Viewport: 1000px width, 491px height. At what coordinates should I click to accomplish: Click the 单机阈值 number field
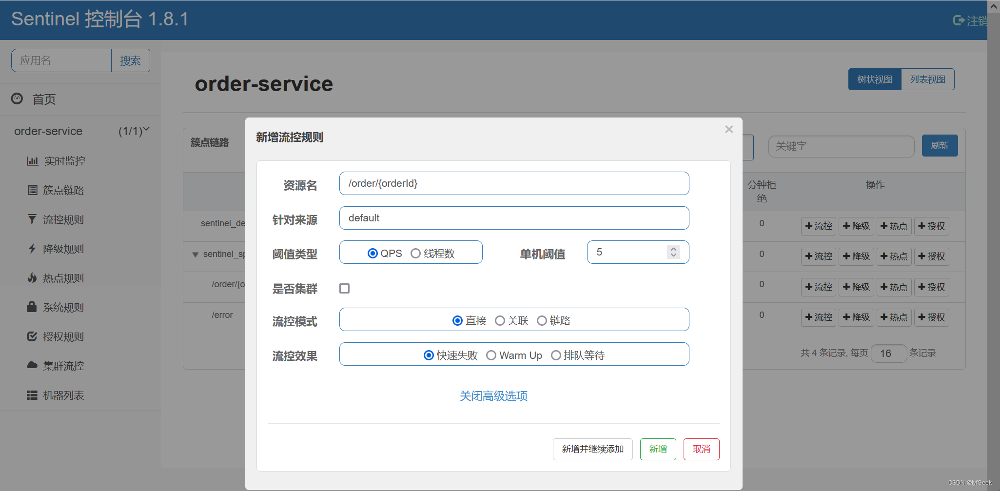click(638, 252)
